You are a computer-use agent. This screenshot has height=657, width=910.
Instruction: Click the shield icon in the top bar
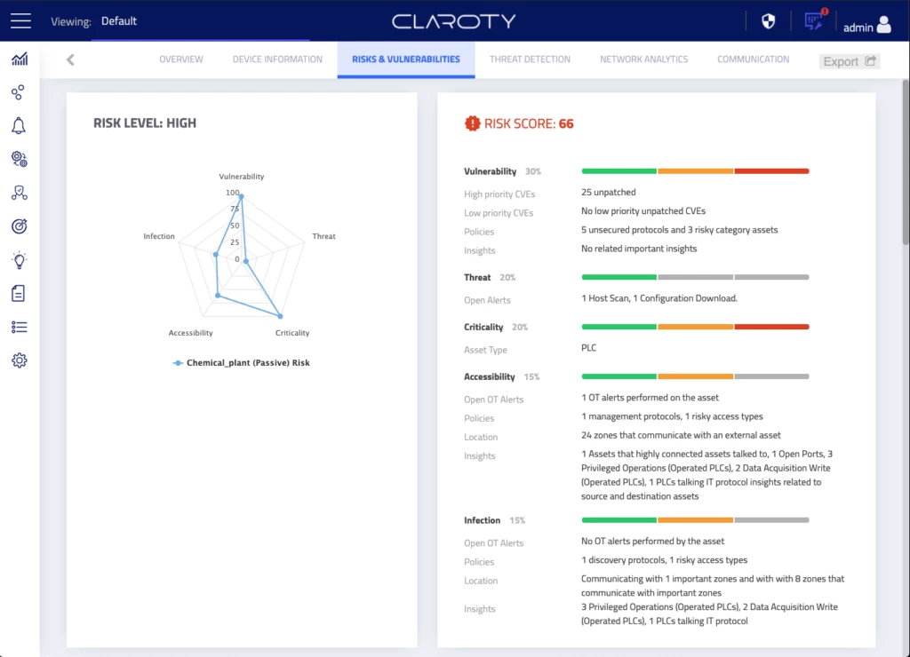(x=767, y=20)
